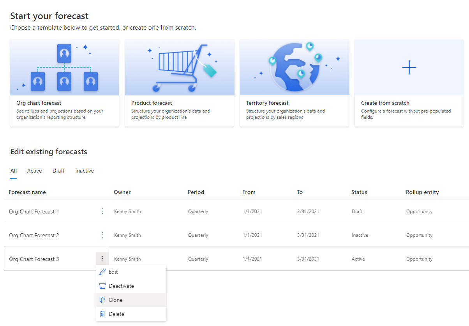
Task: Sort by Status column header
Action: pyautogui.click(x=359, y=192)
